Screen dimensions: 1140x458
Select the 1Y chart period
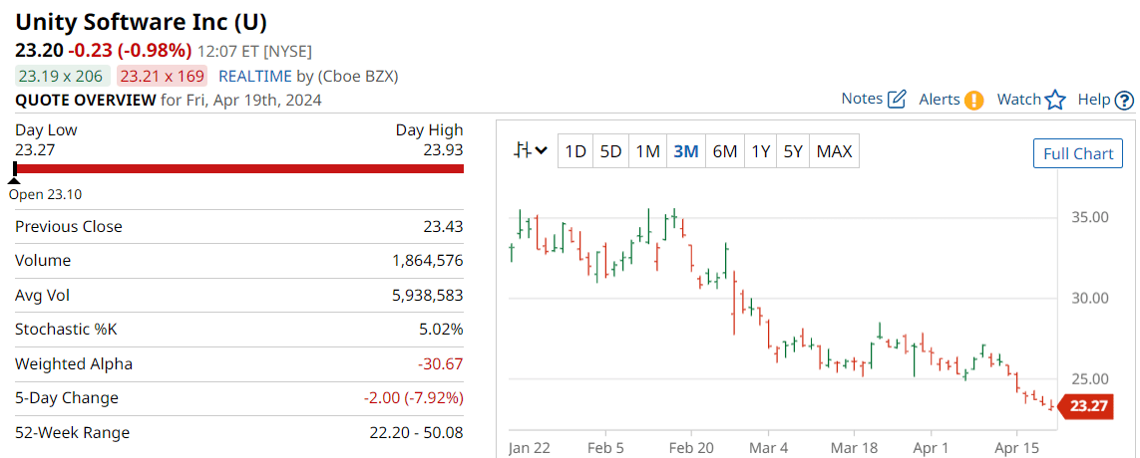[x=760, y=151]
